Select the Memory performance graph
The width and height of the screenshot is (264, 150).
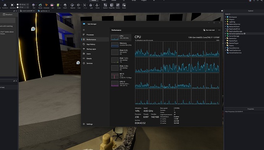tap(121, 44)
